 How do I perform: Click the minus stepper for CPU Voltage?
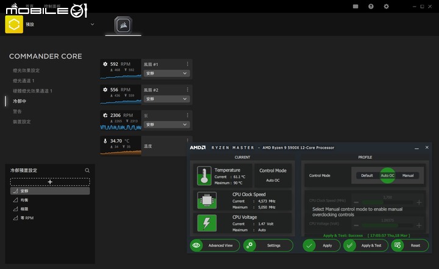[x=356, y=225]
